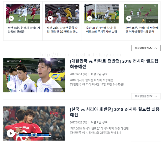Open the 대한민국 vs 카타르 전반전 title link
This screenshot has width=164, height=142.
[114, 64]
